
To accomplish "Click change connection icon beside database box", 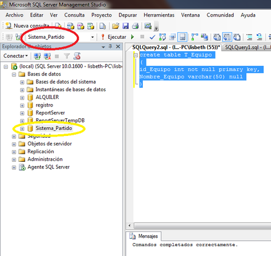I will pos(18,37).
